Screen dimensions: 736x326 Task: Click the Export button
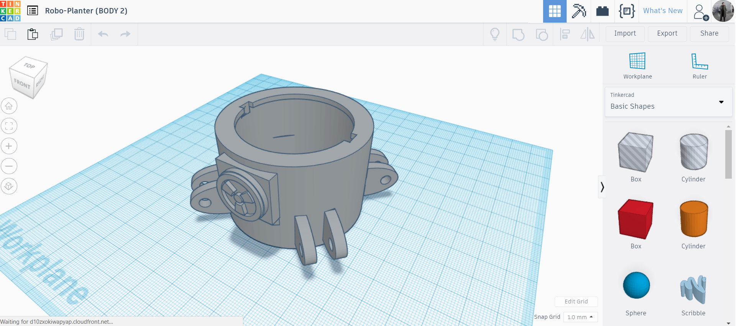point(667,34)
